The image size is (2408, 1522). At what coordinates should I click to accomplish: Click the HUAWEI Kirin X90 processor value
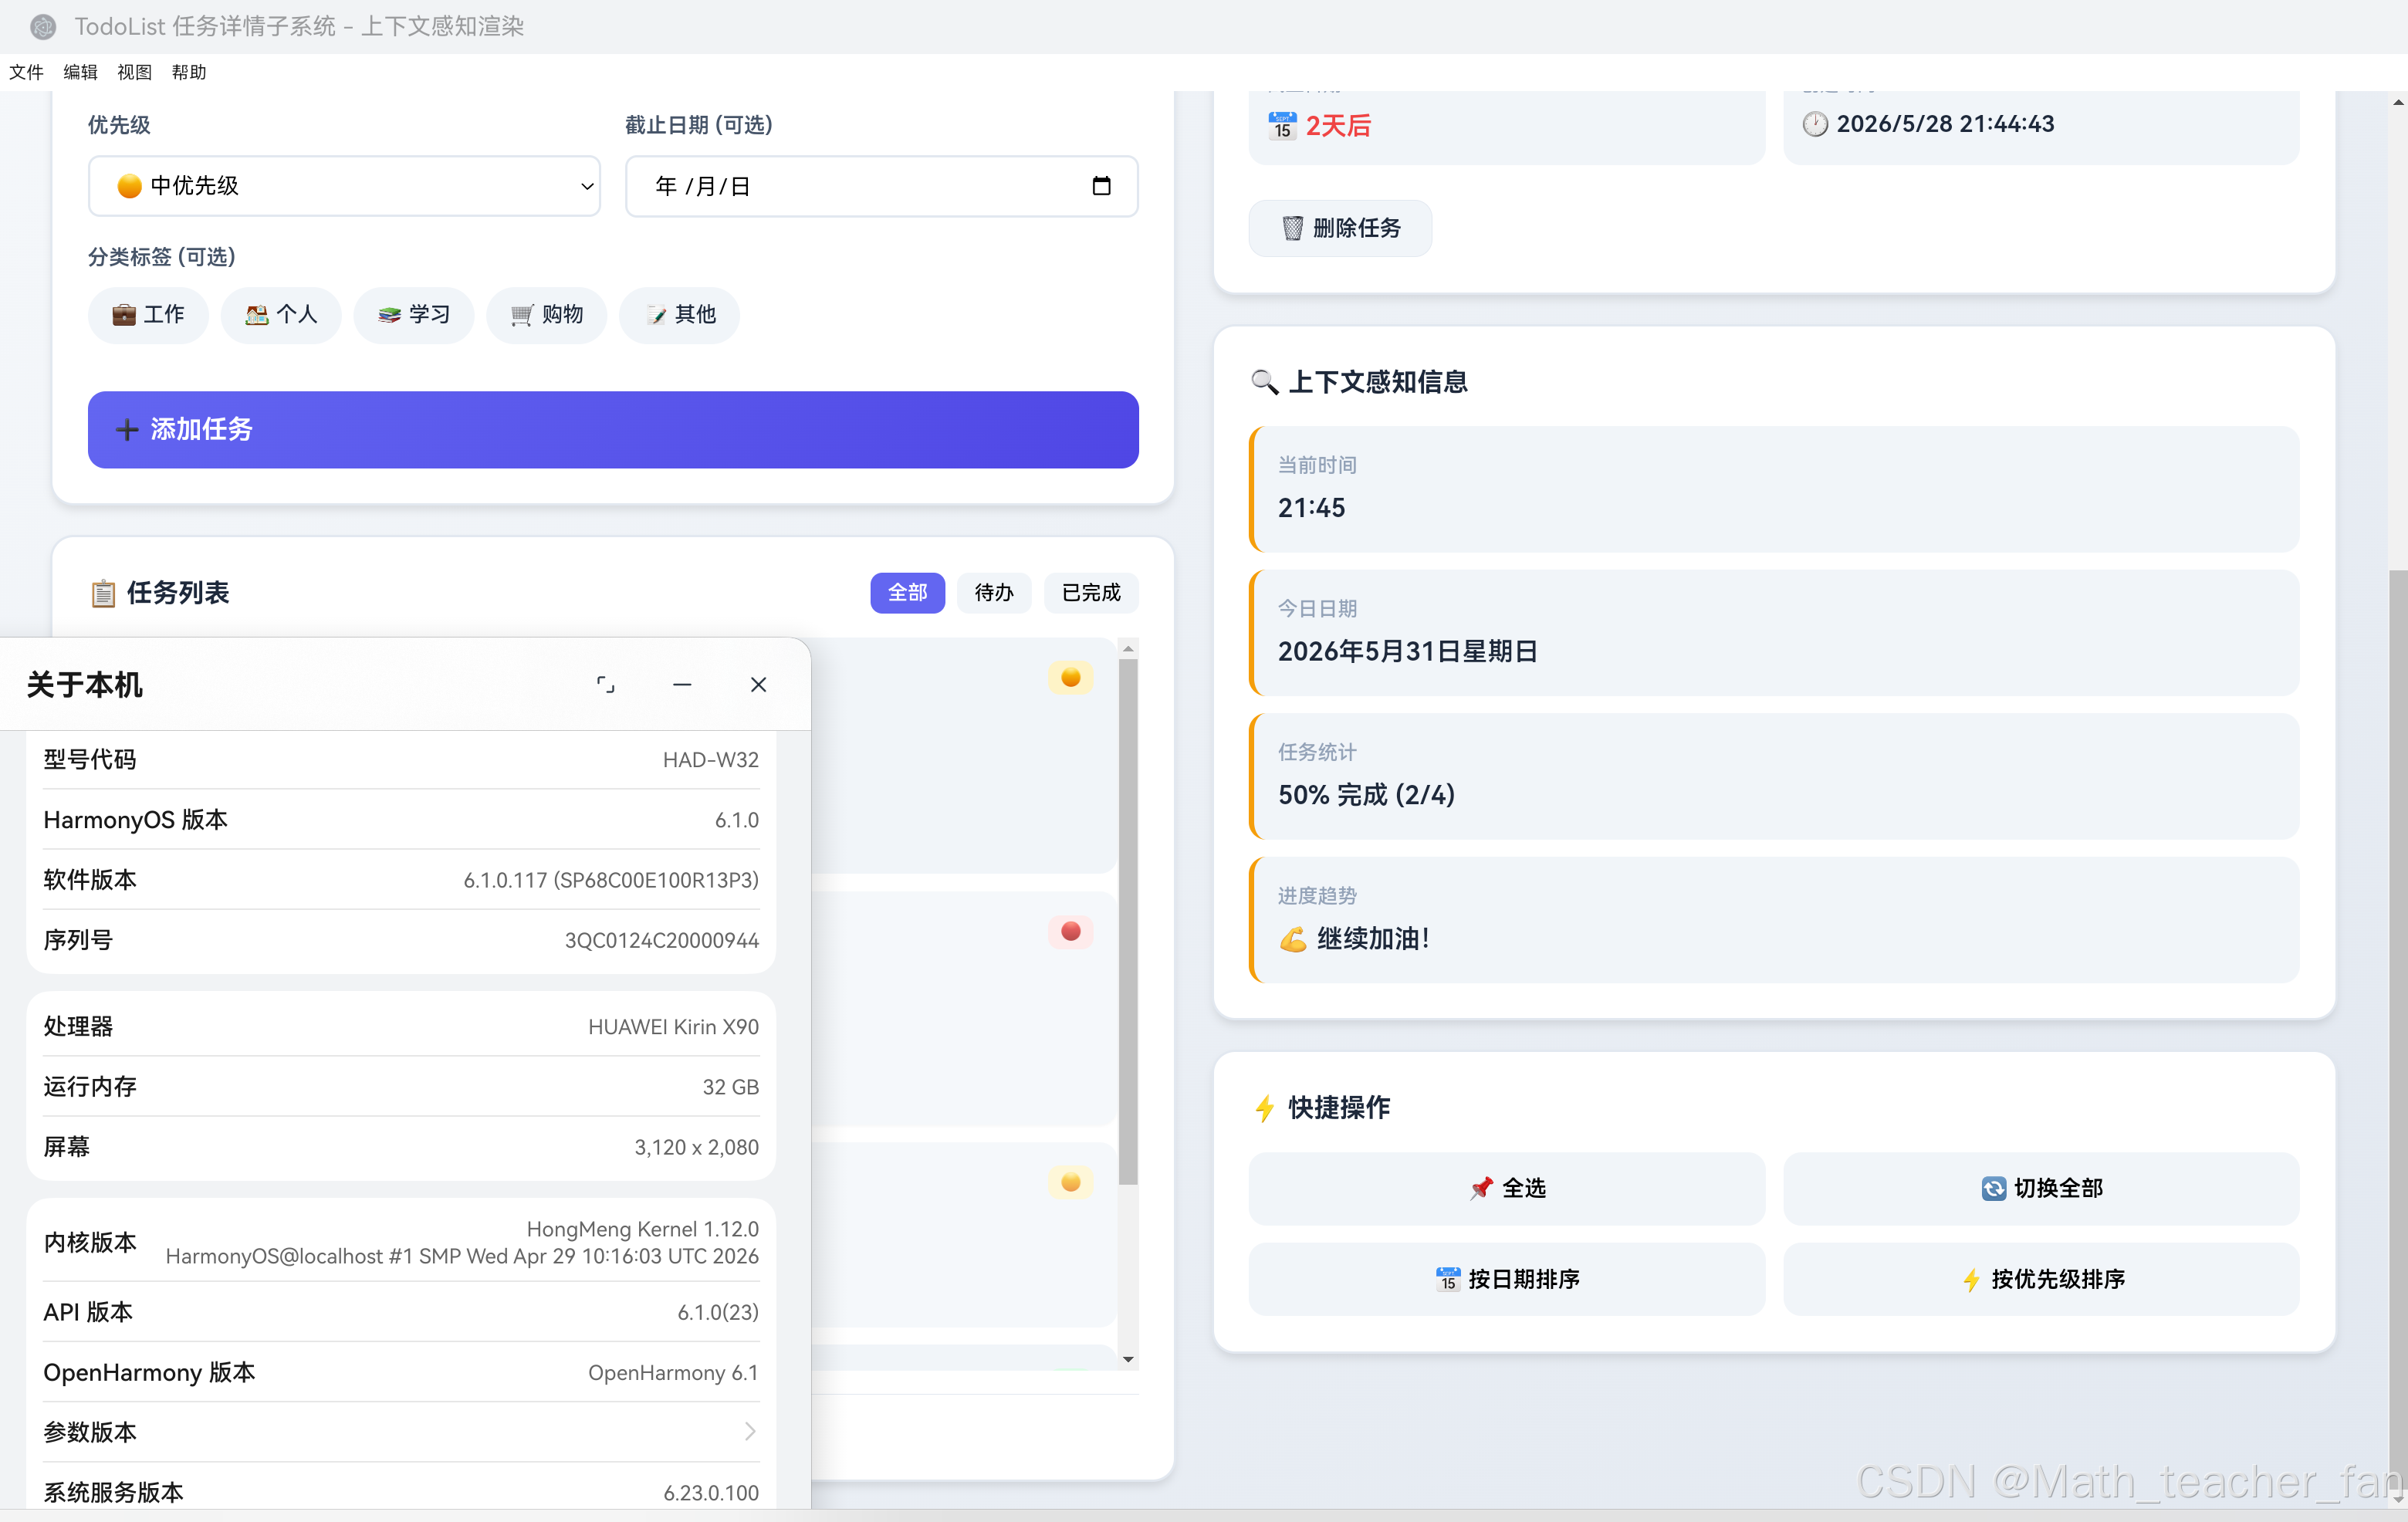(x=673, y=1027)
